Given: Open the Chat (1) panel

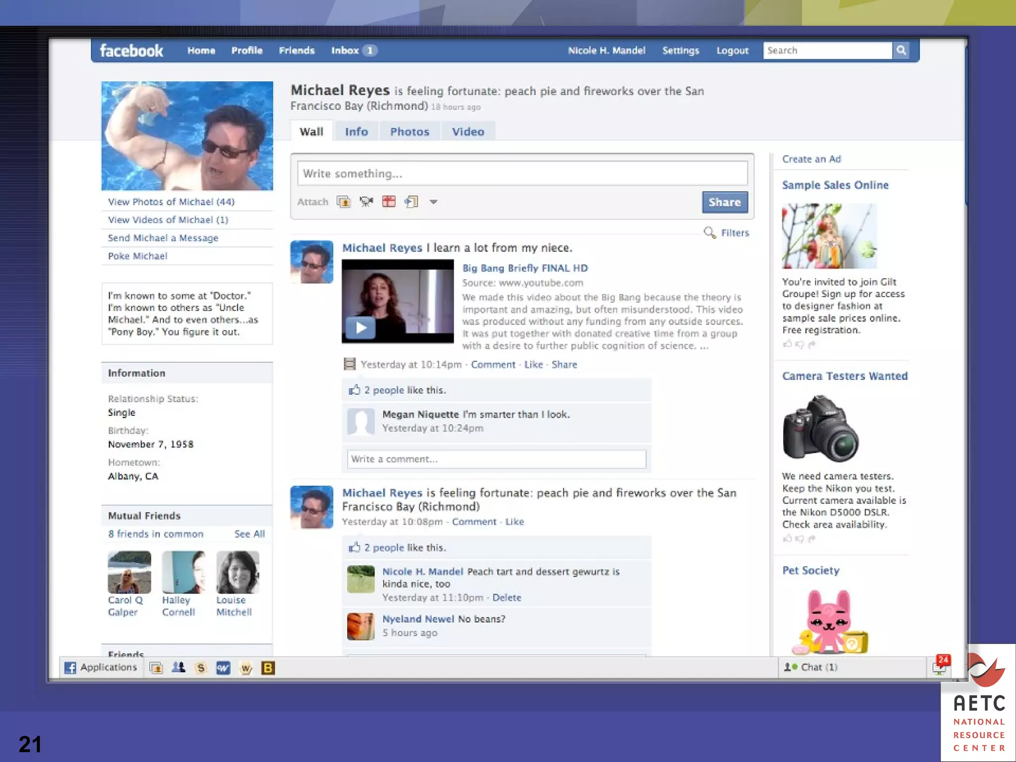Looking at the screenshot, I should point(819,667).
